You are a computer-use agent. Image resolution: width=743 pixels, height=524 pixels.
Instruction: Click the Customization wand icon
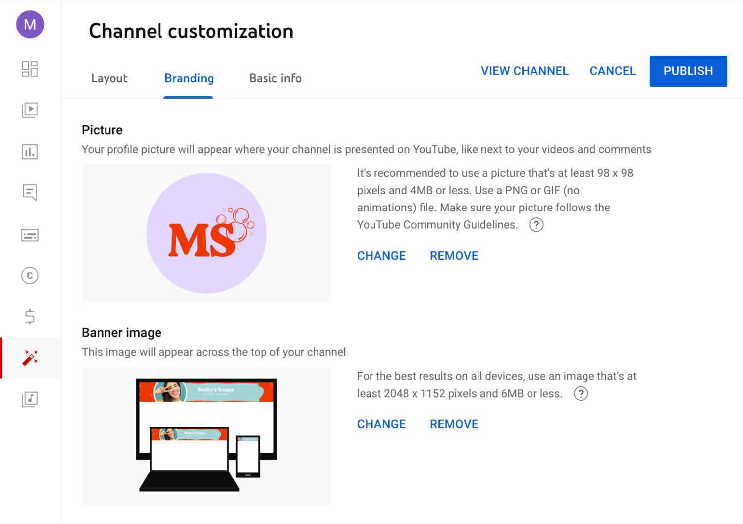coord(30,358)
